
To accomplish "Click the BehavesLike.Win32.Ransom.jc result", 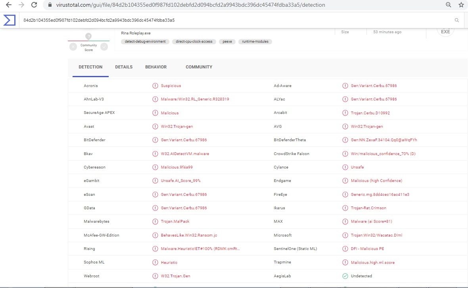I will pos(189,235).
